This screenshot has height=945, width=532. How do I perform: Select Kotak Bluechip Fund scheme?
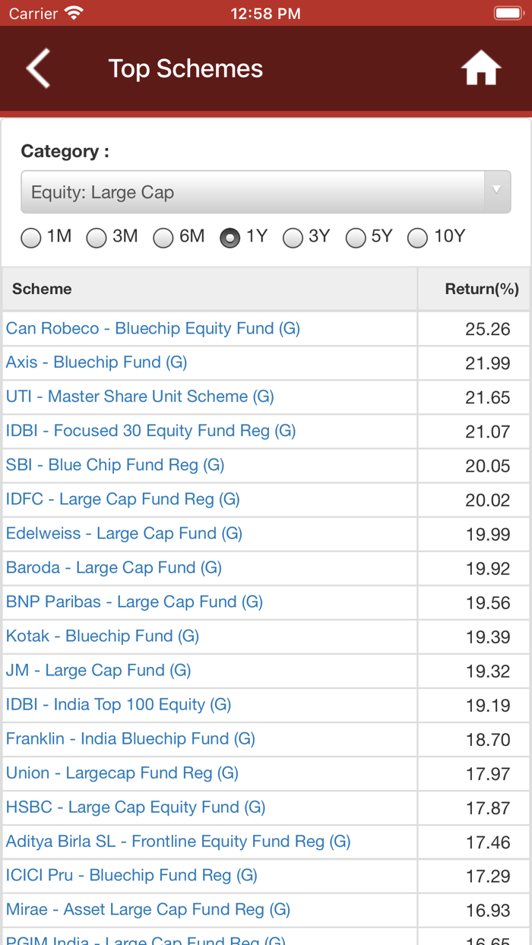tap(103, 636)
